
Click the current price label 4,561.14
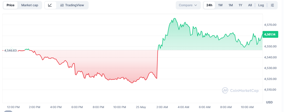click(270, 34)
